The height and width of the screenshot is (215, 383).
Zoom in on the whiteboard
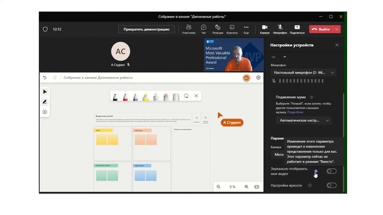click(246, 187)
